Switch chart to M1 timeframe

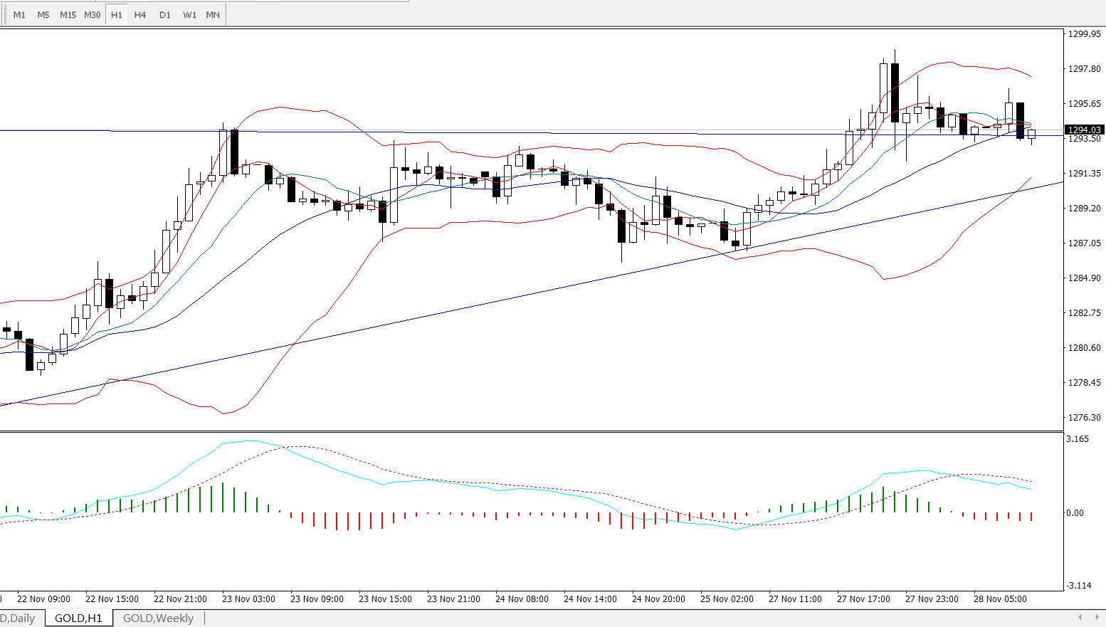pyautogui.click(x=19, y=15)
